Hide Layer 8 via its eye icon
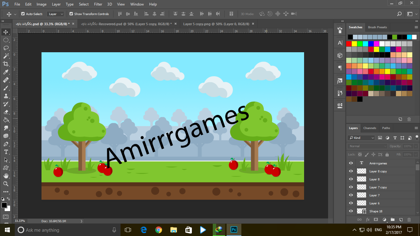Image resolution: width=420 pixels, height=236 pixels. point(351,179)
